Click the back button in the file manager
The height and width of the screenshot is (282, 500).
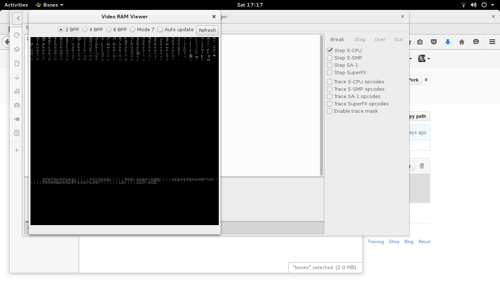click(x=18, y=18)
